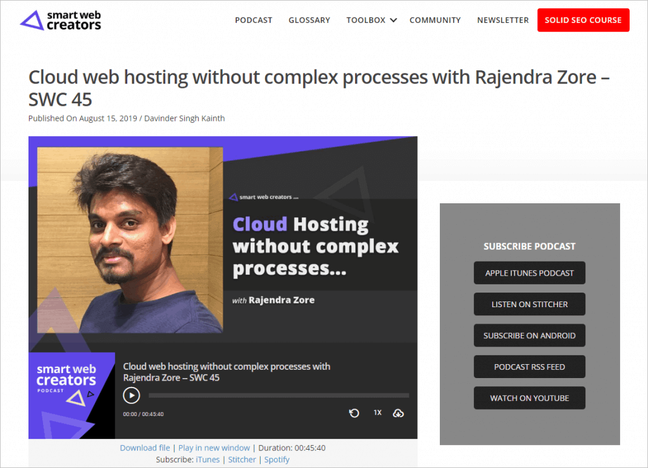Screen dimensions: 648x468
Task: Click the cloud download icon in player
Action: coord(398,413)
